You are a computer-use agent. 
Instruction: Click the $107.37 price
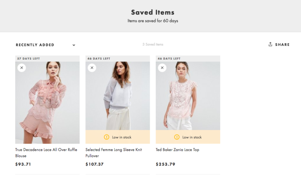95,164
